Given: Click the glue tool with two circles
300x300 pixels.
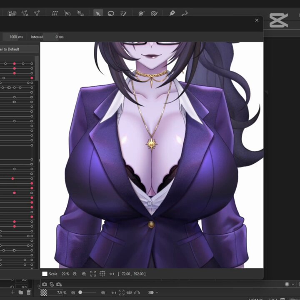Looking at the screenshot, I should [x=80, y=13].
